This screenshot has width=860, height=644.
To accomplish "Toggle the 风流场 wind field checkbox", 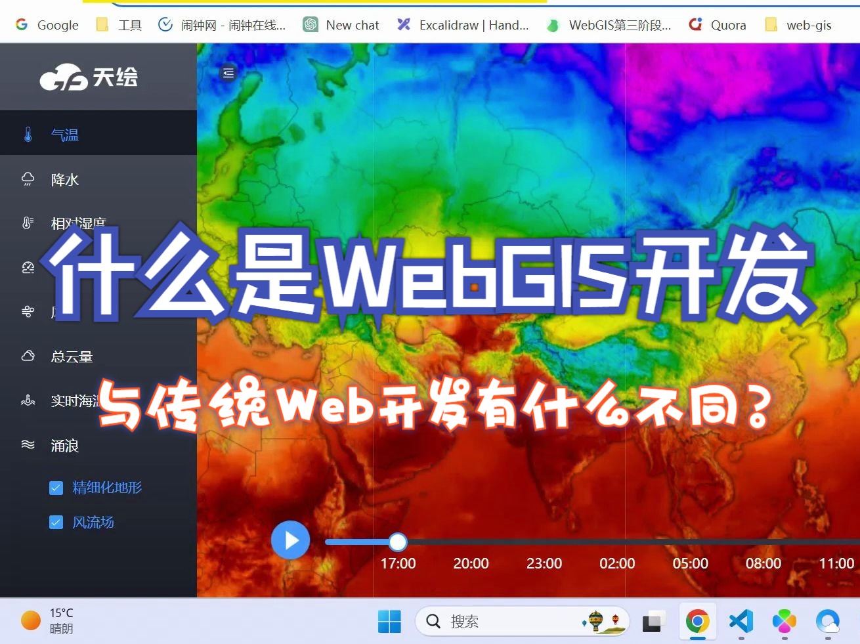I will coord(56,523).
